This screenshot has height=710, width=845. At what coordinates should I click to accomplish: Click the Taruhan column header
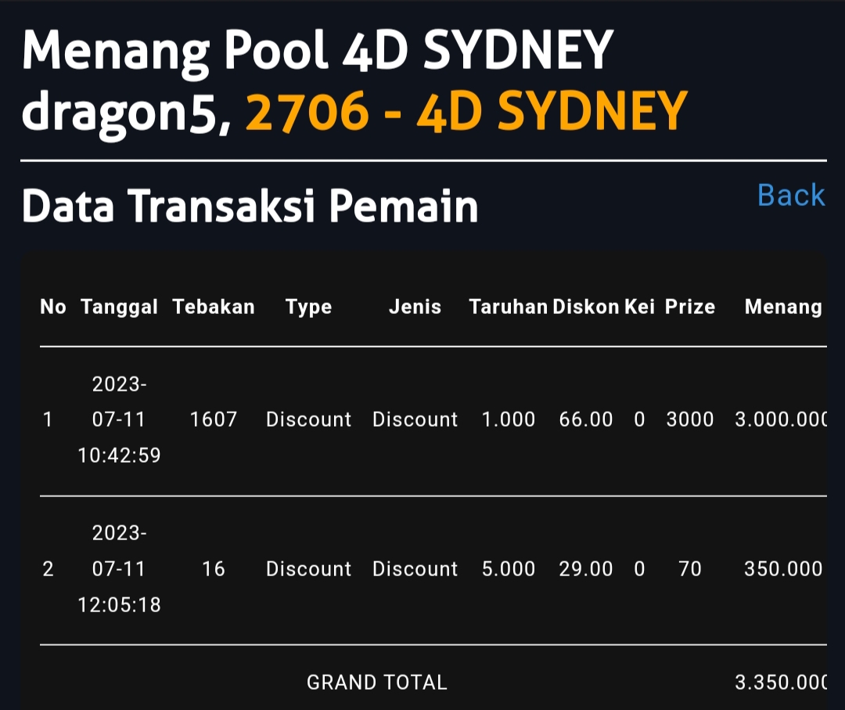(508, 307)
